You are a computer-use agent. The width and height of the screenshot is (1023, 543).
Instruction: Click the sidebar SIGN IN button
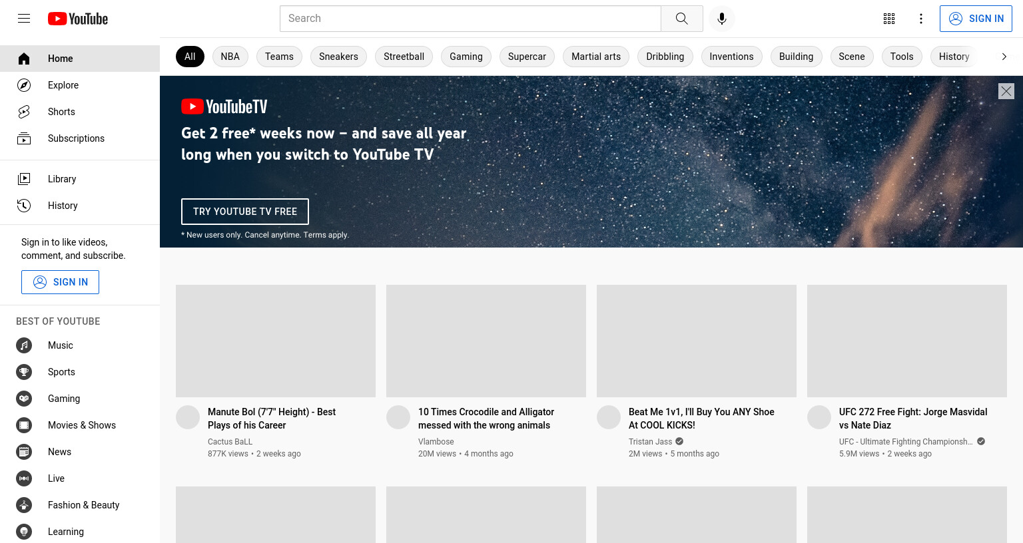[x=60, y=282]
